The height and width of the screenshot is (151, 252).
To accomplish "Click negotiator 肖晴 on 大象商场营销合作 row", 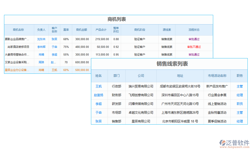I will 41,54.
